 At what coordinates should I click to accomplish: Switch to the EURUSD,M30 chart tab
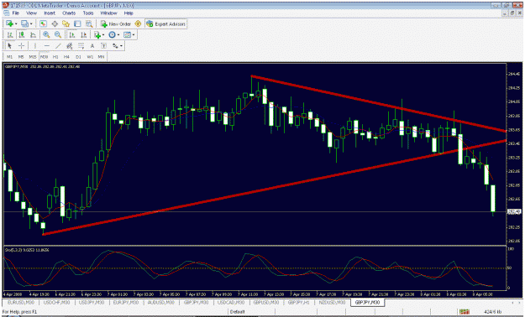(21, 302)
